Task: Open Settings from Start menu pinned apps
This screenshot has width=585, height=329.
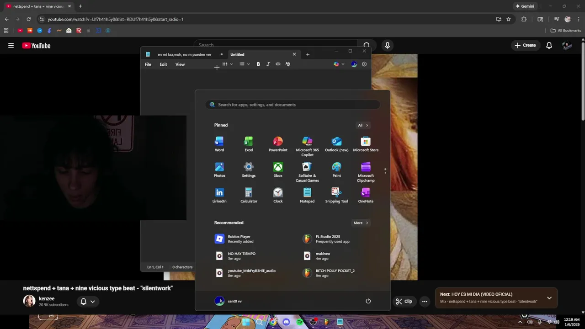Action: click(249, 170)
